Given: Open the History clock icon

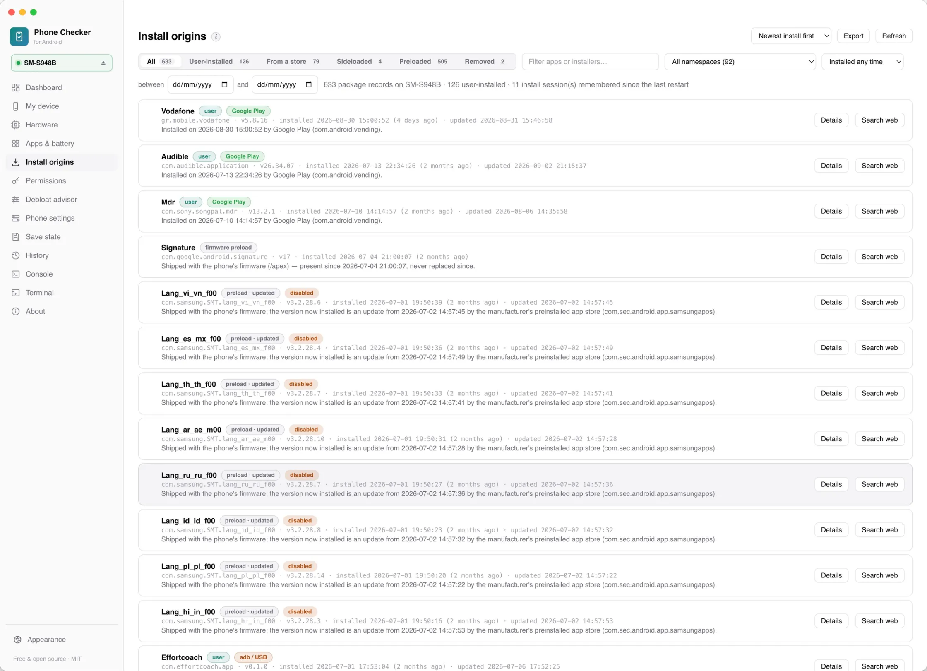Looking at the screenshot, I should pos(16,255).
